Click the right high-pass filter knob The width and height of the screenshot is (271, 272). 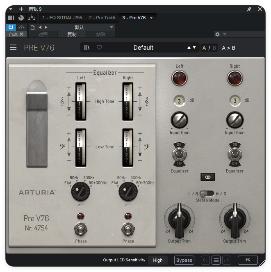[x=128, y=192]
